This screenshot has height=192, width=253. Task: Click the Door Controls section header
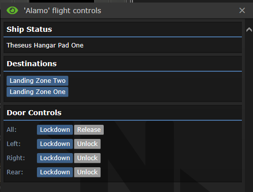click(34, 113)
